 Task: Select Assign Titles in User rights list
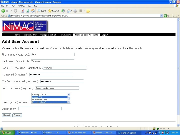coord(49,97)
